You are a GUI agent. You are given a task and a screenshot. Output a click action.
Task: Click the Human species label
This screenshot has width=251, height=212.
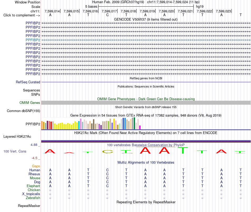coord(35,170)
